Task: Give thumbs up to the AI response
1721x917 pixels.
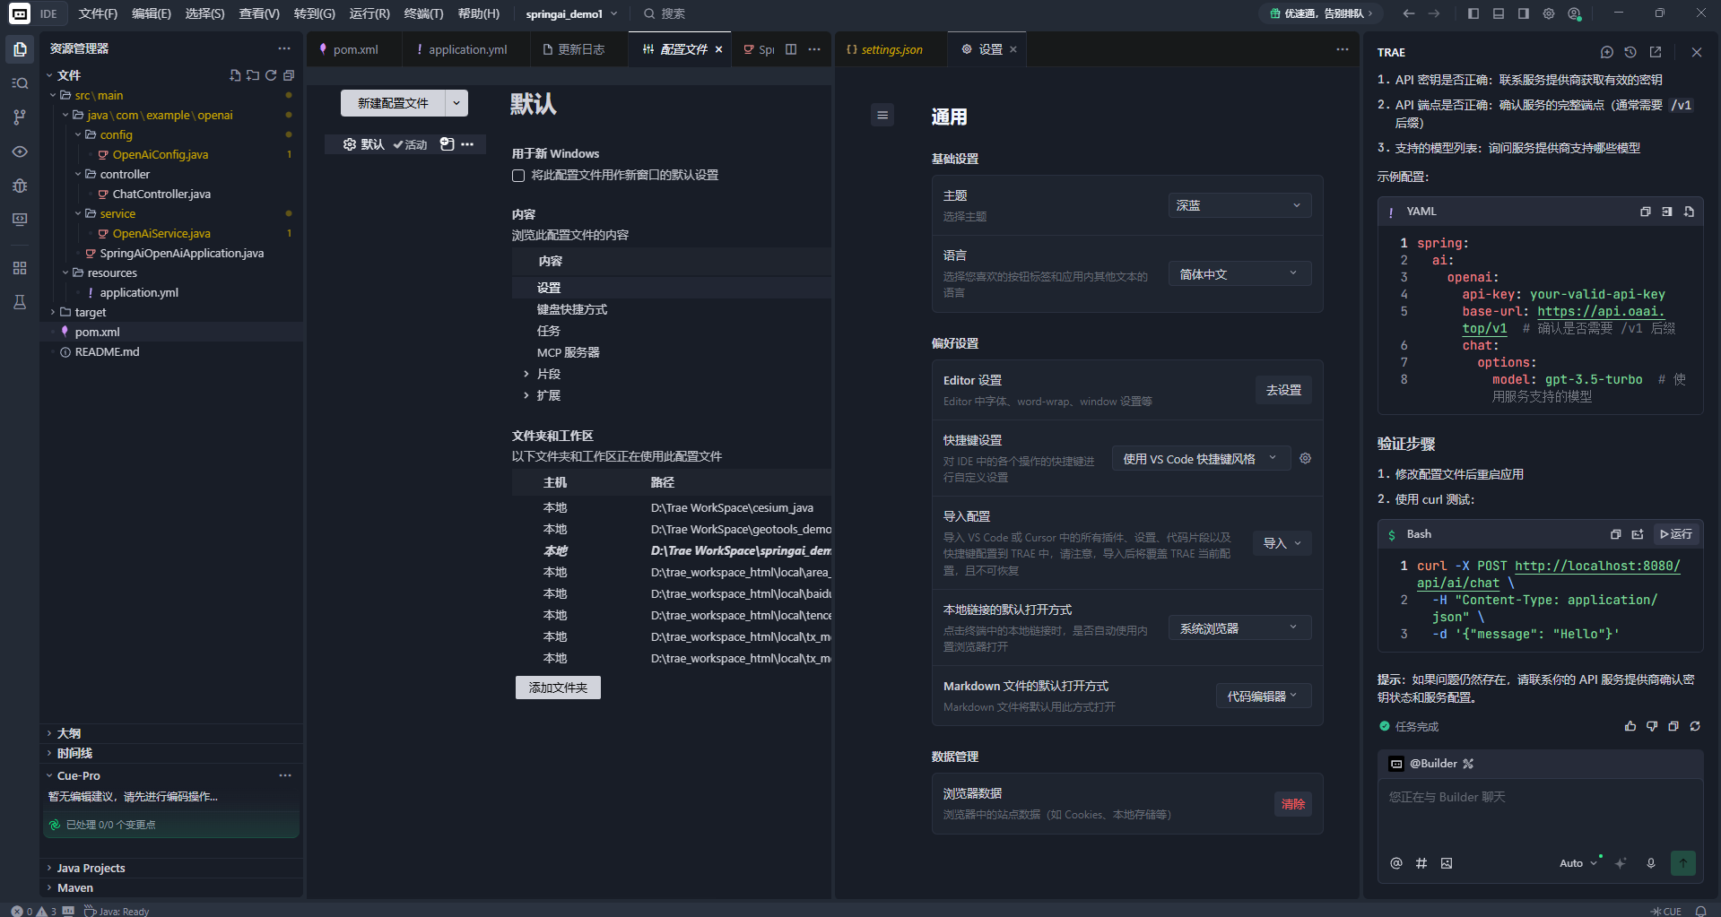Action: [x=1630, y=726]
